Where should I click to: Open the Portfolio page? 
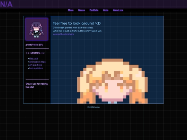(94, 10)
